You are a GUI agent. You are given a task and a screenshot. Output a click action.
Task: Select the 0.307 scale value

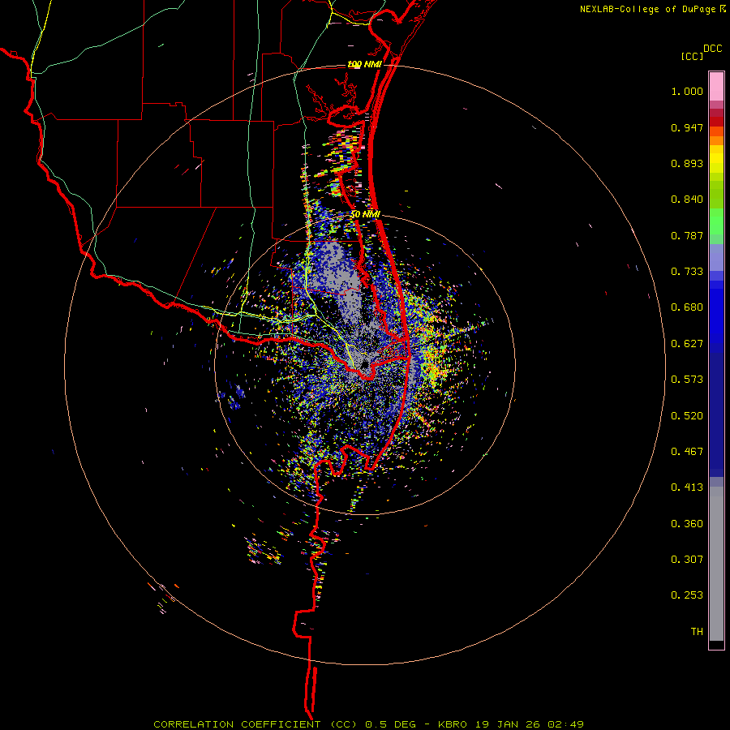pyautogui.click(x=687, y=560)
